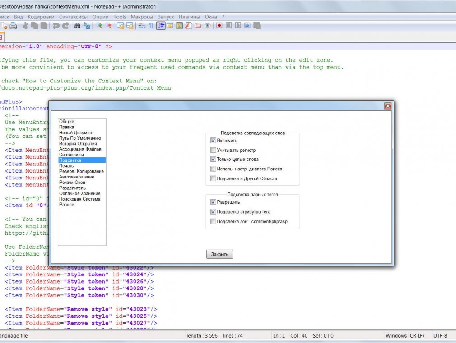Click the Undo arrow icon
Screen dimensions: 456x343
[56, 26]
